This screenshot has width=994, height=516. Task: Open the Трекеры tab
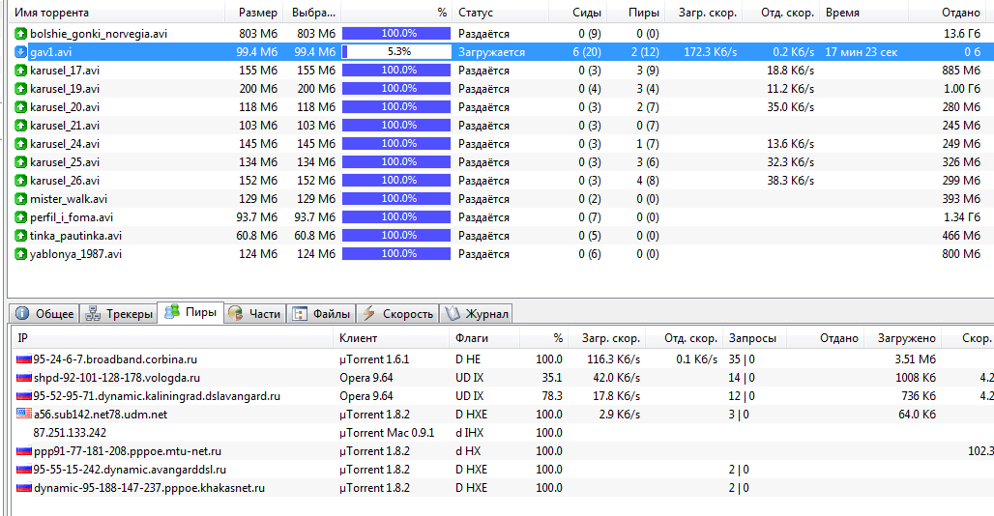tap(119, 313)
